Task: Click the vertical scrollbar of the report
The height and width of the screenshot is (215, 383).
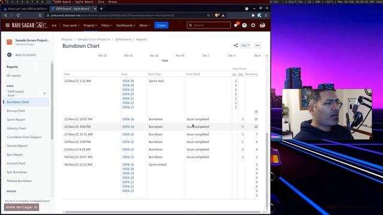Action: click(267, 170)
